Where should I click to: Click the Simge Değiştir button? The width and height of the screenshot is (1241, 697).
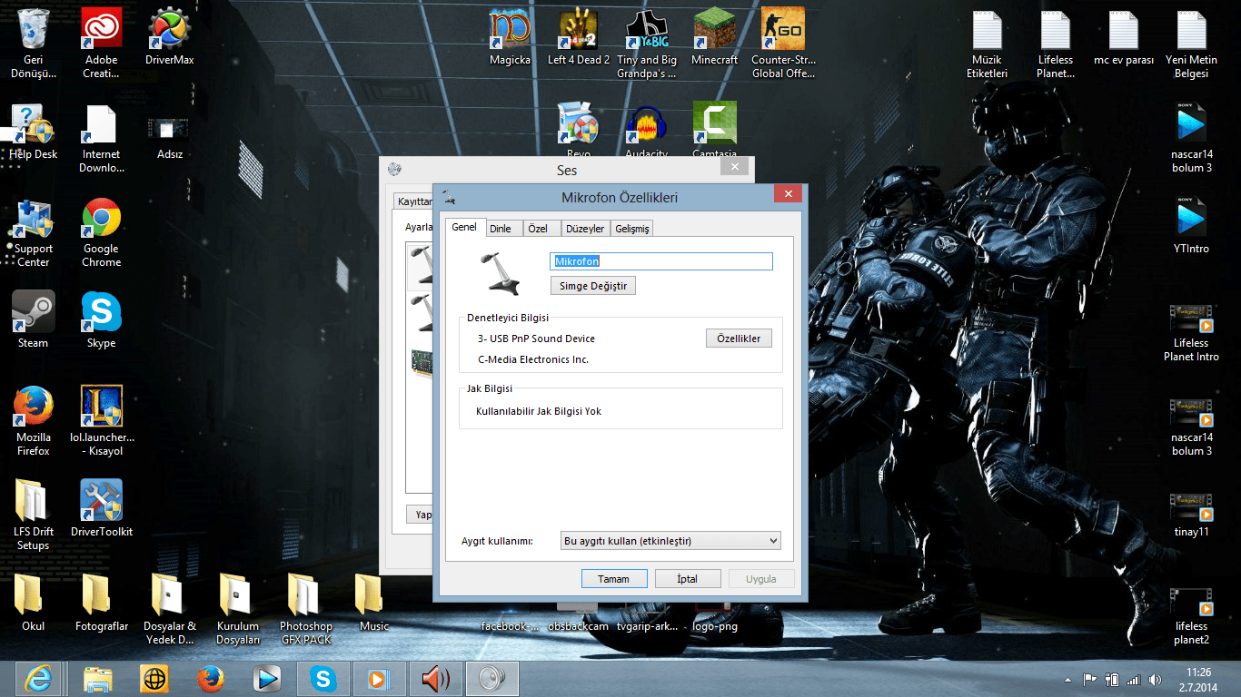pos(592,286)
